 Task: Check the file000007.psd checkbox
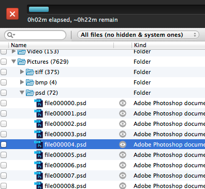click(x=4, y=176)
